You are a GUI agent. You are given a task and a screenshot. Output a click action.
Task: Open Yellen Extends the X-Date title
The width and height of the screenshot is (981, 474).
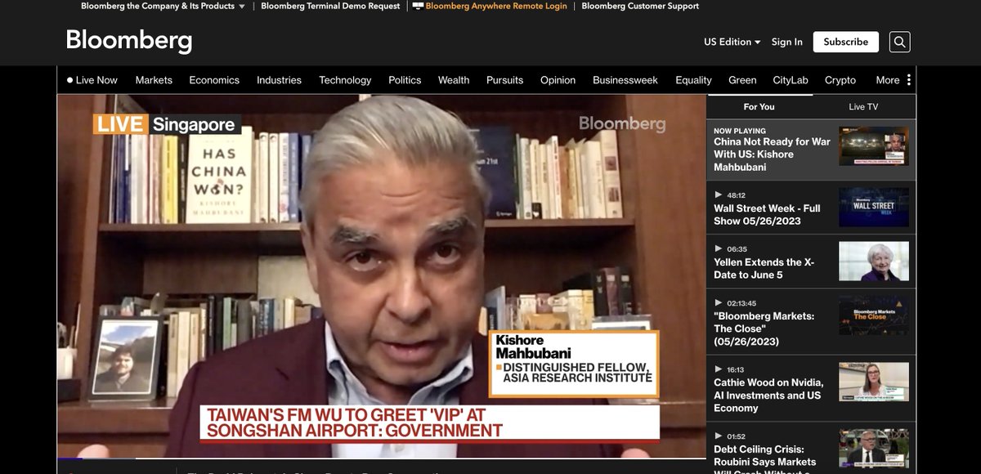coord(764,269)
